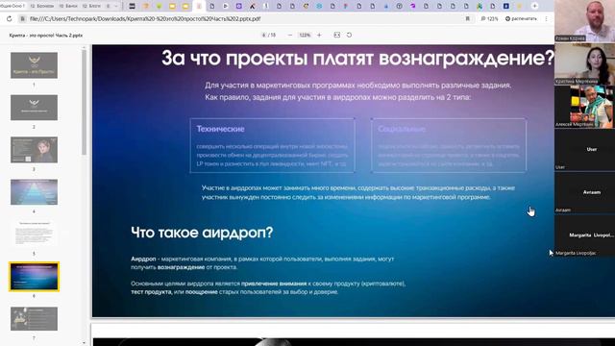Click the 'За что проекты платят вознаграждение?' title

pyautogui.click(x=357, y=58)
